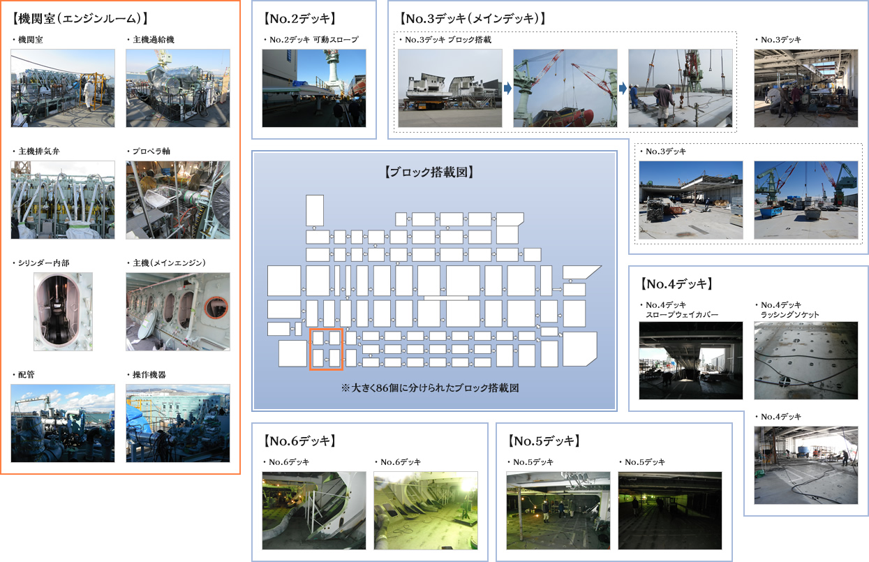The height and width of the screenshot is (562, 869).
Task: Open the No.2デッキ 可動スロープ photo
Action: (314, 88)
